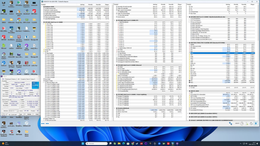Click the expand-view left arrows icon in HWiNFO
260x146 pixels.
point(43,124)
